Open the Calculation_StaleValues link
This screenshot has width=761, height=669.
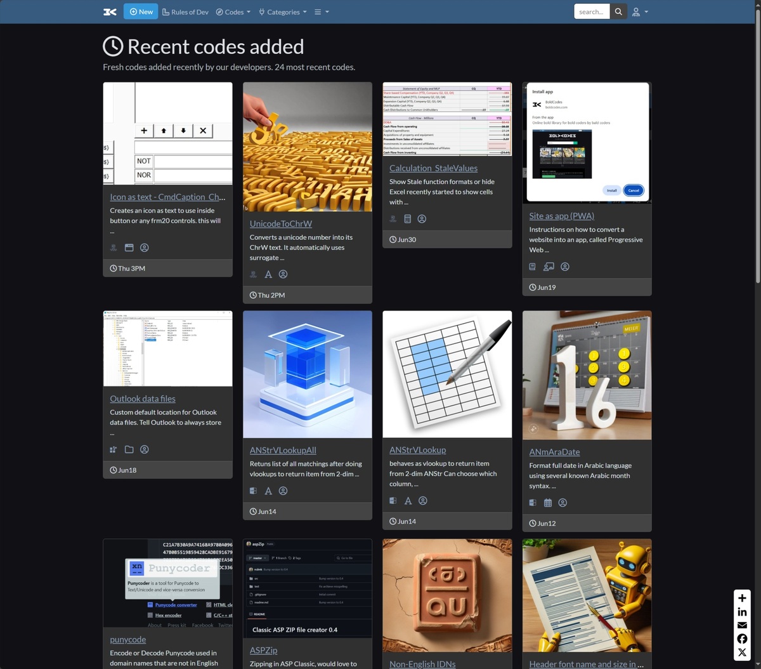tap(433, 168)
